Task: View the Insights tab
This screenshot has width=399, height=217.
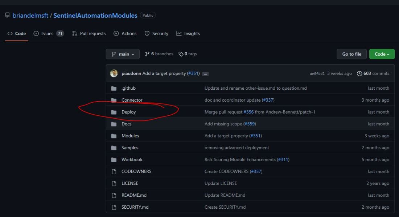Action: (x=188, y=34)
